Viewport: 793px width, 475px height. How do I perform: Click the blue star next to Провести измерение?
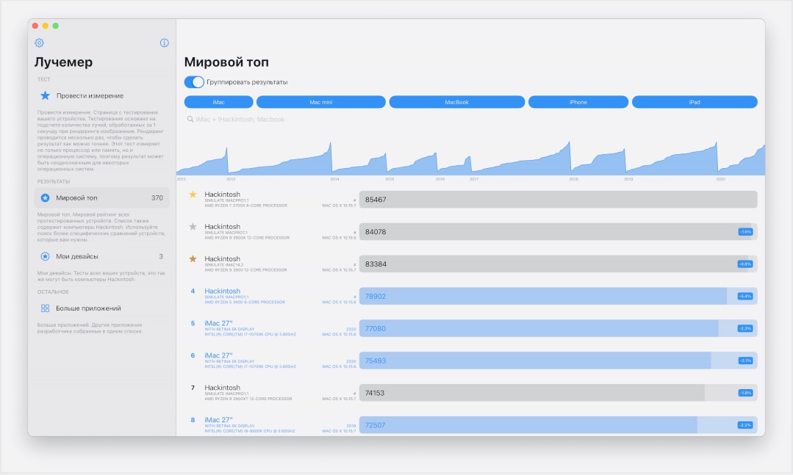point(45,95)
